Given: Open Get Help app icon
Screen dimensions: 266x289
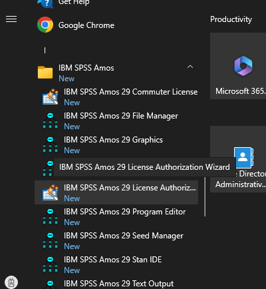Looking at the screenshot, I should (45, 3).
